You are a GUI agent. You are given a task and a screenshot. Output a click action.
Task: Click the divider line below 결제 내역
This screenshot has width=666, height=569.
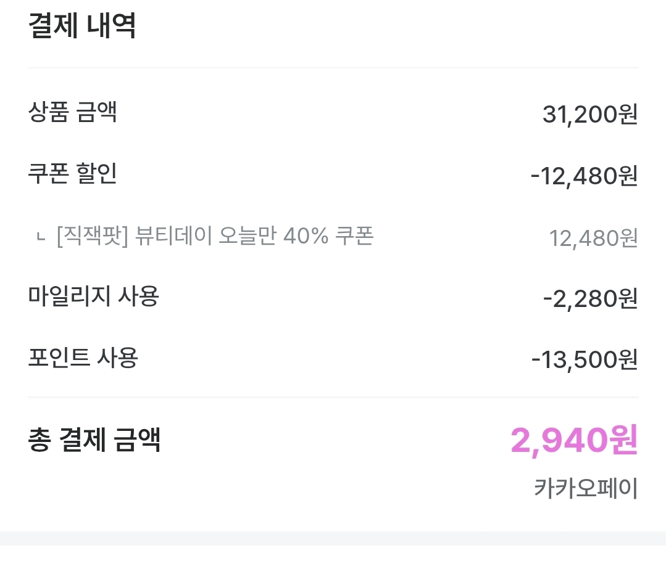click(333, 68)
